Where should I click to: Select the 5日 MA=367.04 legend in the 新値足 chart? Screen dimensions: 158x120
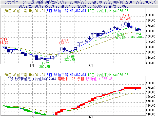(x=67, y=75)
